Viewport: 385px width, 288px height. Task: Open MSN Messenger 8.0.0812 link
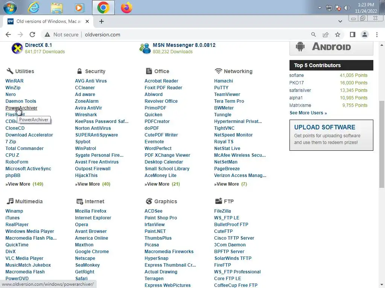pos(184,45)
